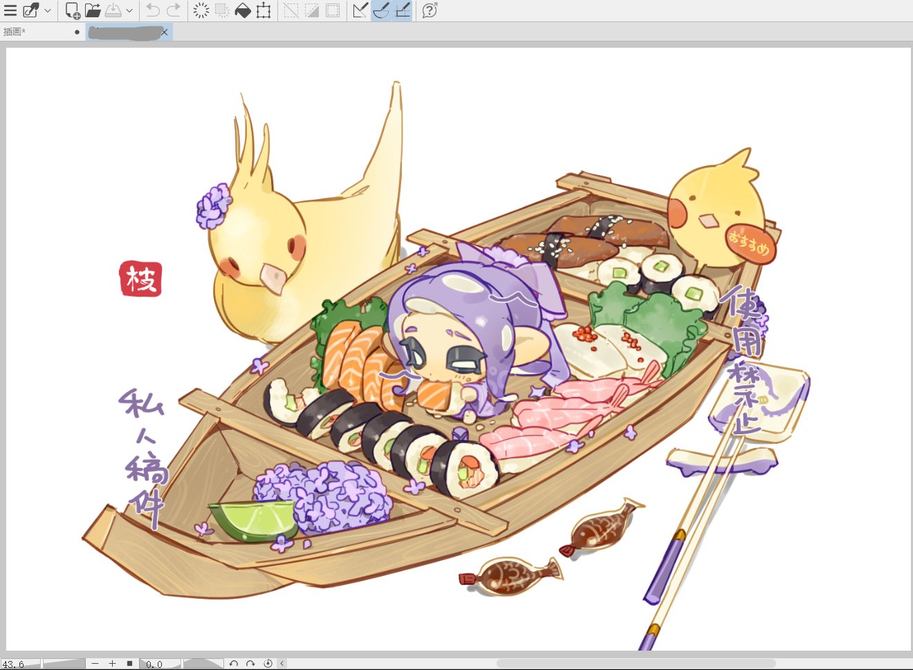Click the deselect icon
Viewport: 913px width, 670px height.
click(x=291, y=10)
